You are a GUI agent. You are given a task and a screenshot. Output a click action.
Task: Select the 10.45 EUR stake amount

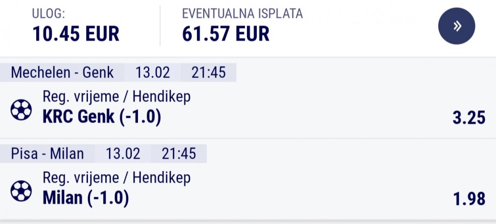(x=76, y=34)
